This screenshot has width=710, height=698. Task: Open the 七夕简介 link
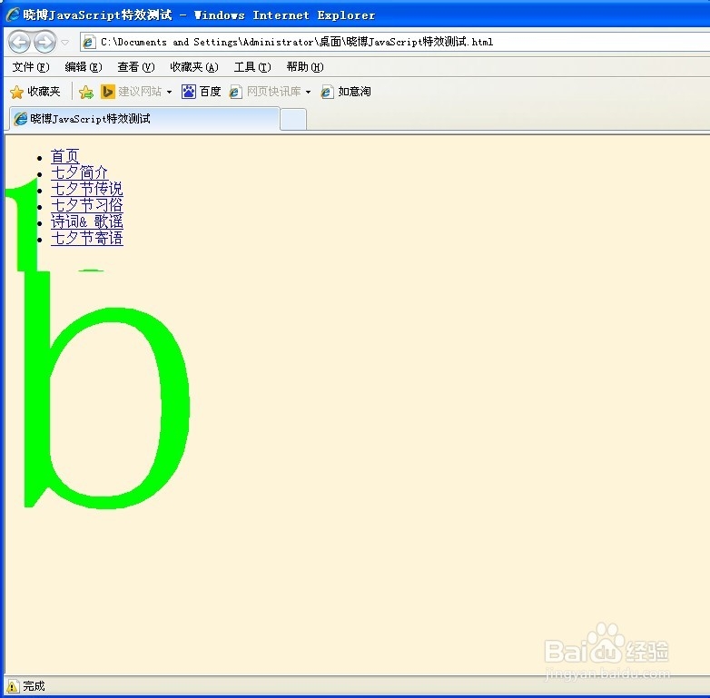[x=79, y=173]
